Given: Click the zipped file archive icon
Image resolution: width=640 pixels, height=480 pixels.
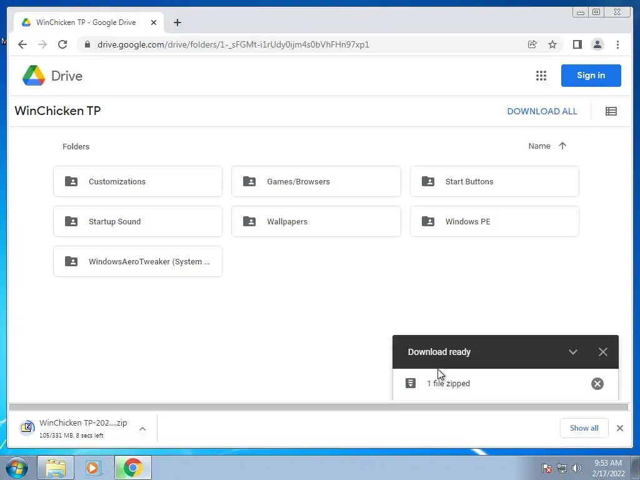Looking at the screenshot, I should 411,383.
